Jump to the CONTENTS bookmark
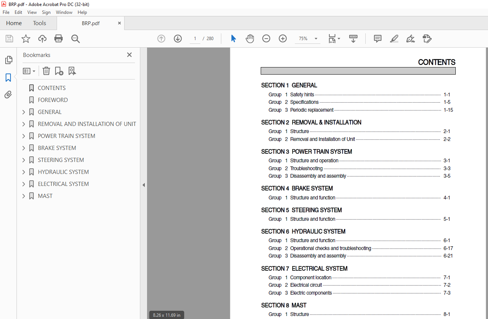Viewport: 488px width, 319px height. [52, 88]
